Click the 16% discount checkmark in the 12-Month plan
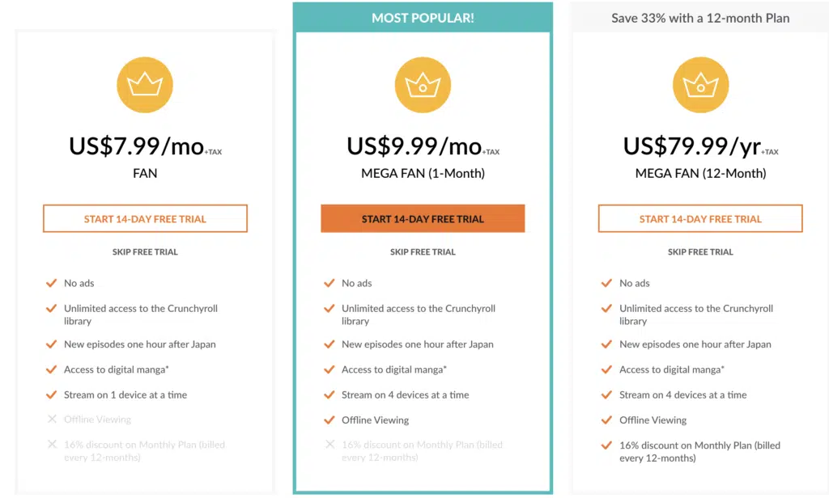The height and width of the screenshot is (498, 829). [x=607, y=445]
